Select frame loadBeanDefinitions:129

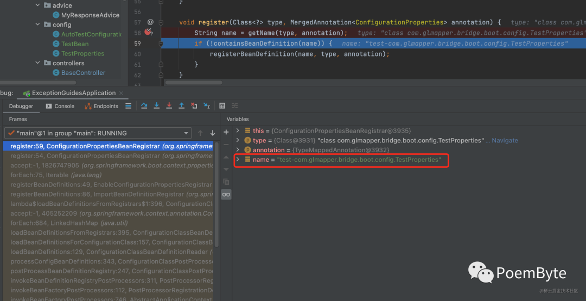[109, 252]
